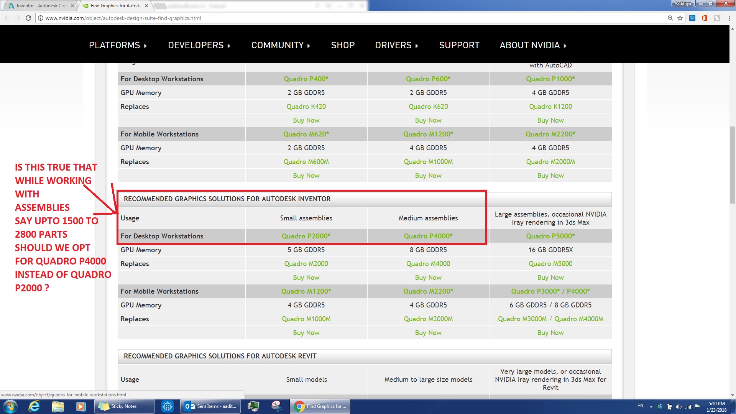736x414 pixels.
Task: Open the Quadro P5000* link
Action: (550, 236)
